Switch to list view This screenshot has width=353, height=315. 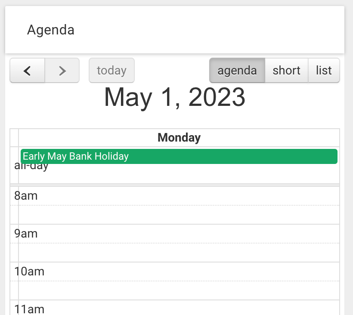tap(324, 71)
